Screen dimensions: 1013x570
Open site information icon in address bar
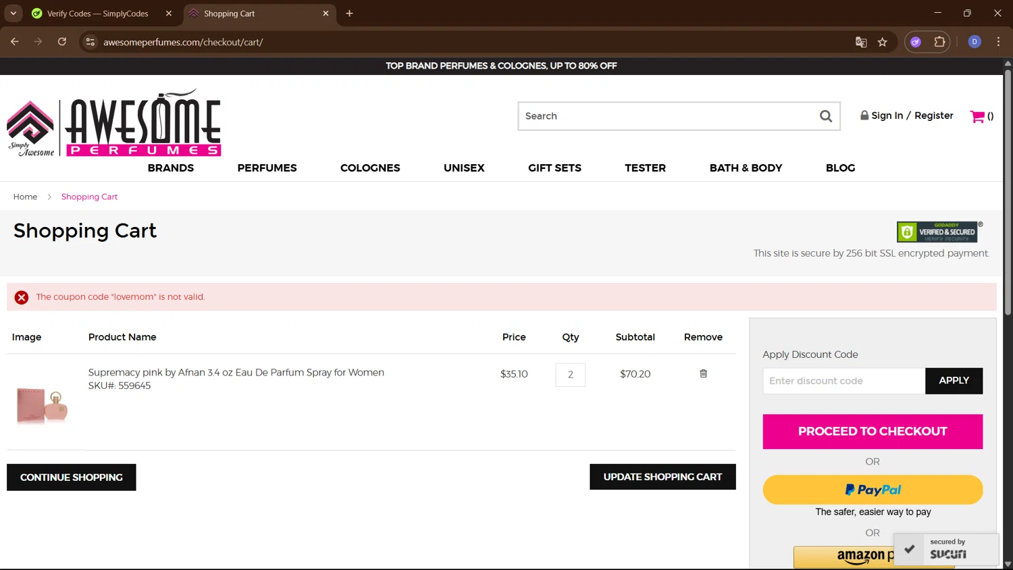[90, 42]
